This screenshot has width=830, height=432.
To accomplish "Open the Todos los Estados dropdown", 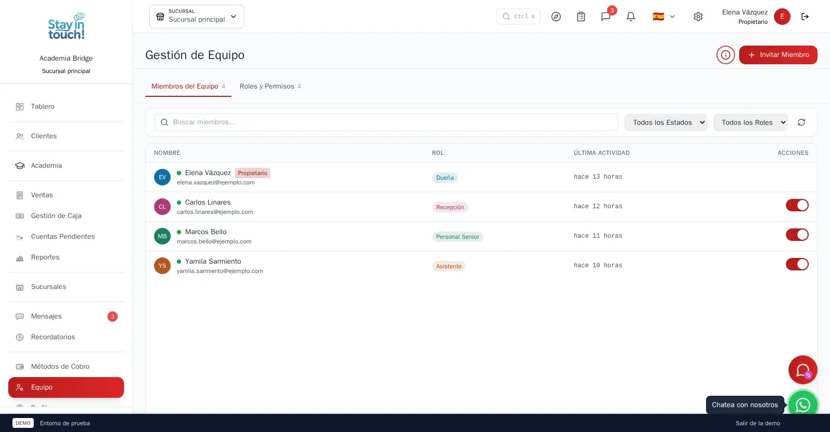I will [x=666, y=122].
